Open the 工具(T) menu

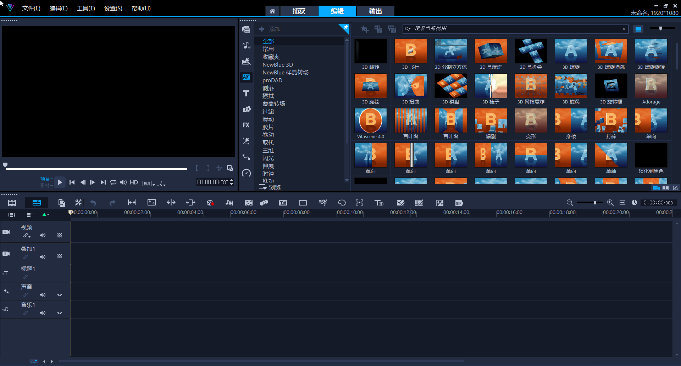click(x=86, y=8)
